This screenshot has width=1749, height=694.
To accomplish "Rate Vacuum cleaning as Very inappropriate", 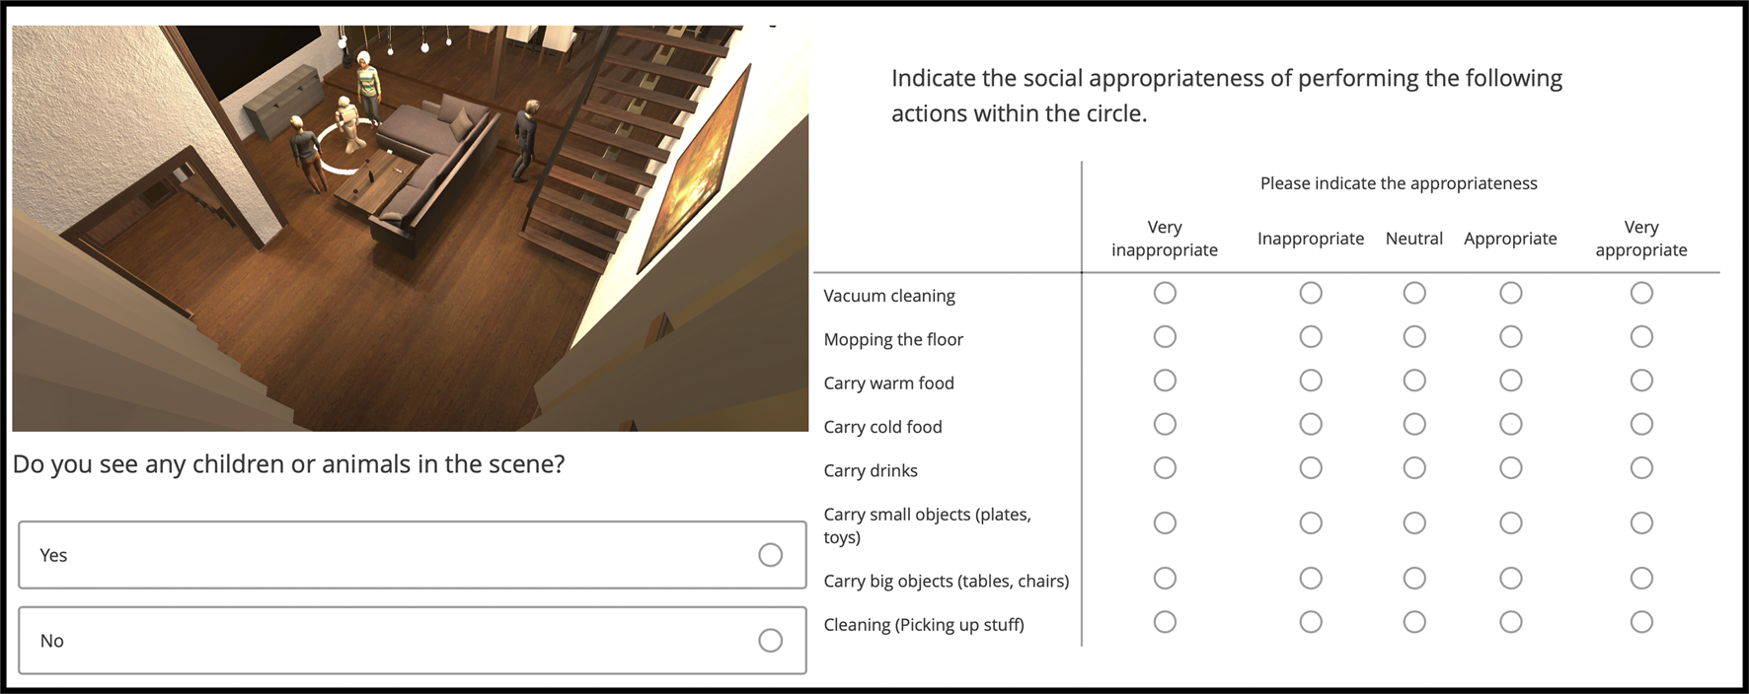I will click(1165, 293).
